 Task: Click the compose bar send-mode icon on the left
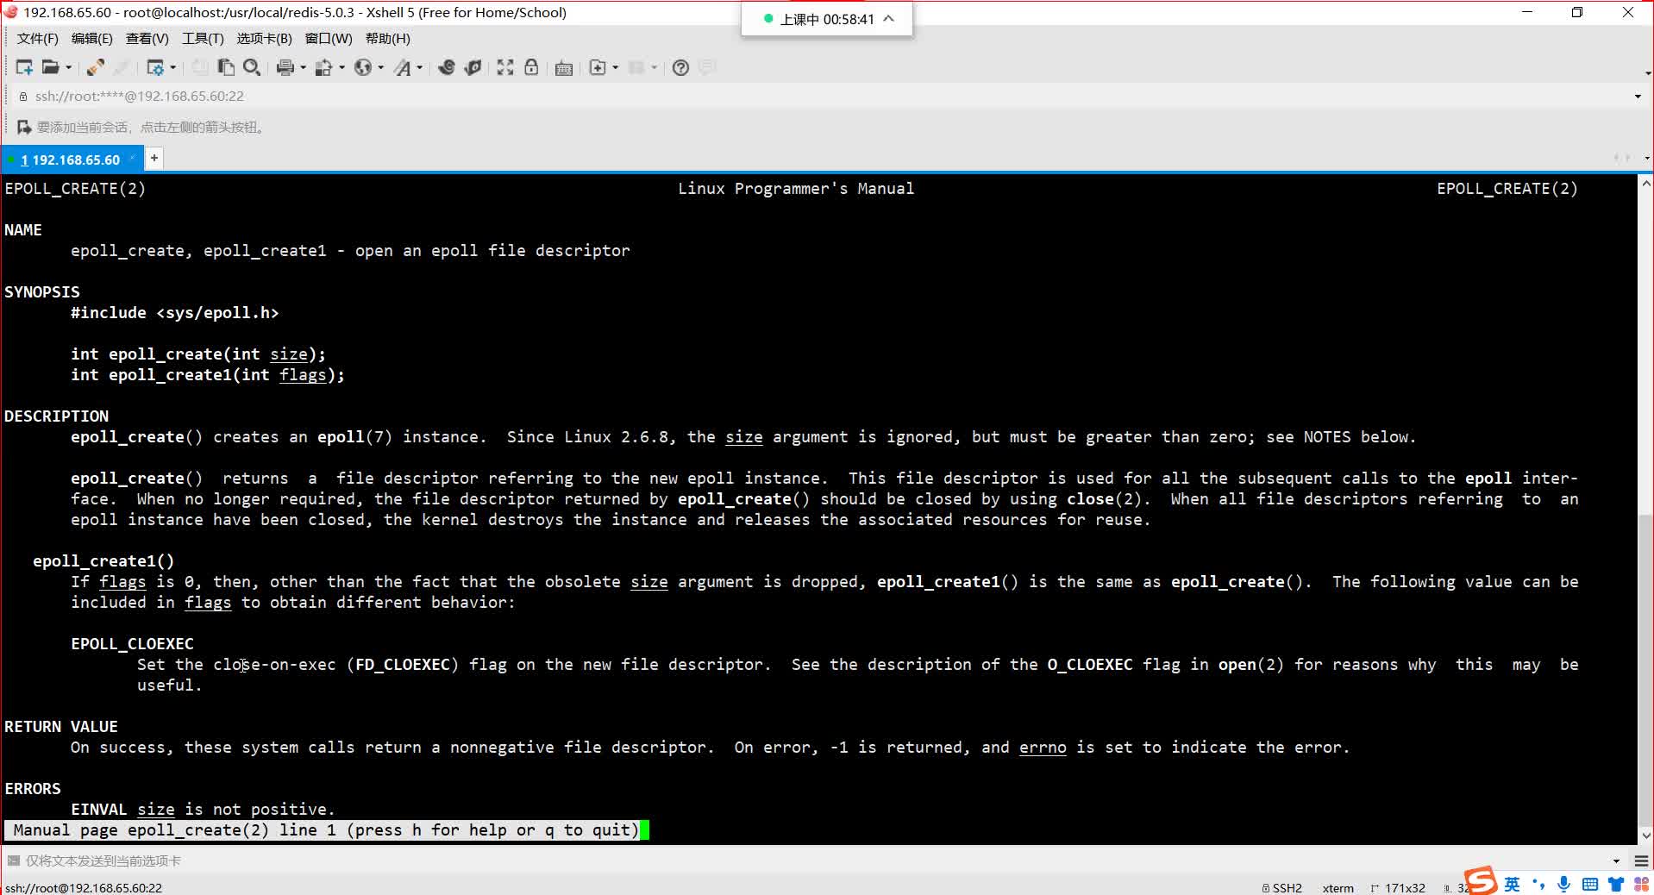point(13,861)
